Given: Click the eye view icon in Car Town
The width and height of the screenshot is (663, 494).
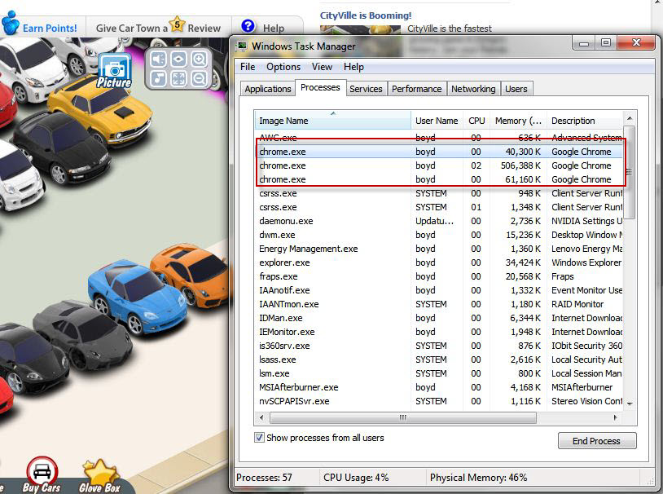Looking at the screenshot, I should click(x=178, y=59).
